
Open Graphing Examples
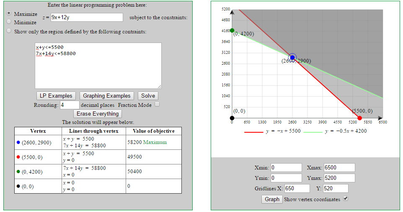[x=107, y=96]
